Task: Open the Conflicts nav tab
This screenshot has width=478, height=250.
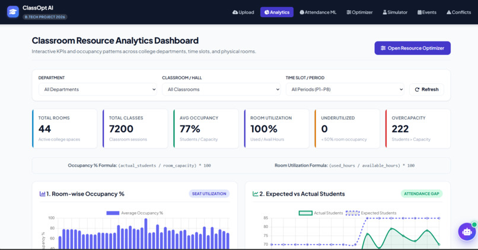Action: pyautogui.click(x=458, y=12)
